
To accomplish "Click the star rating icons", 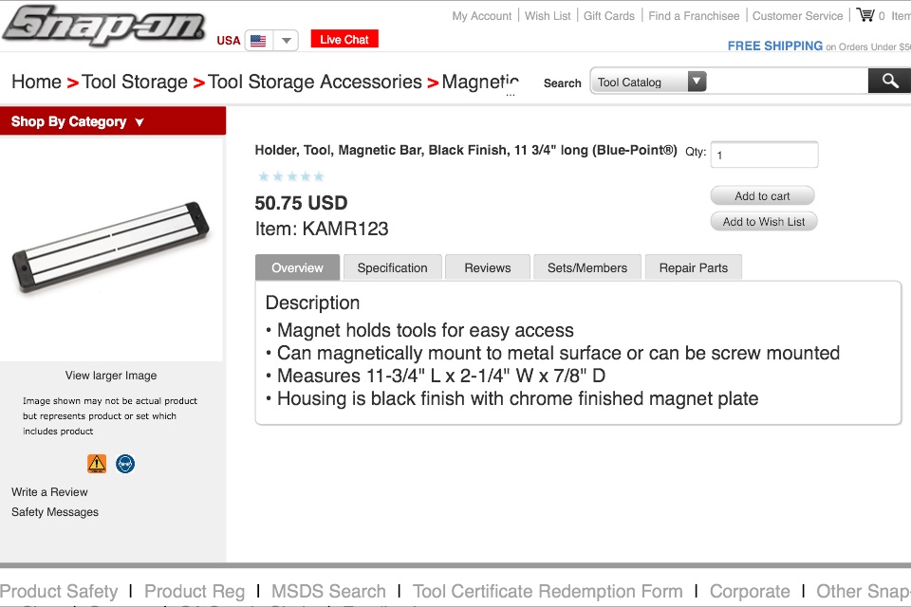I will click(x=291, y=176).
